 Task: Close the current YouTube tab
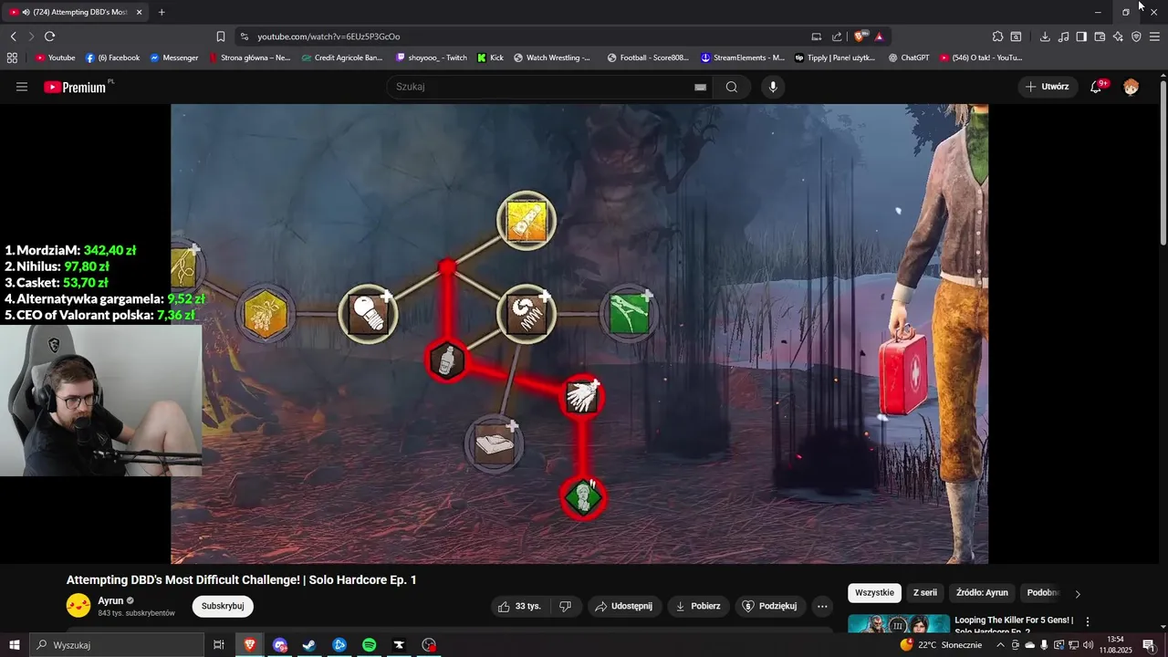click(139, 12)
